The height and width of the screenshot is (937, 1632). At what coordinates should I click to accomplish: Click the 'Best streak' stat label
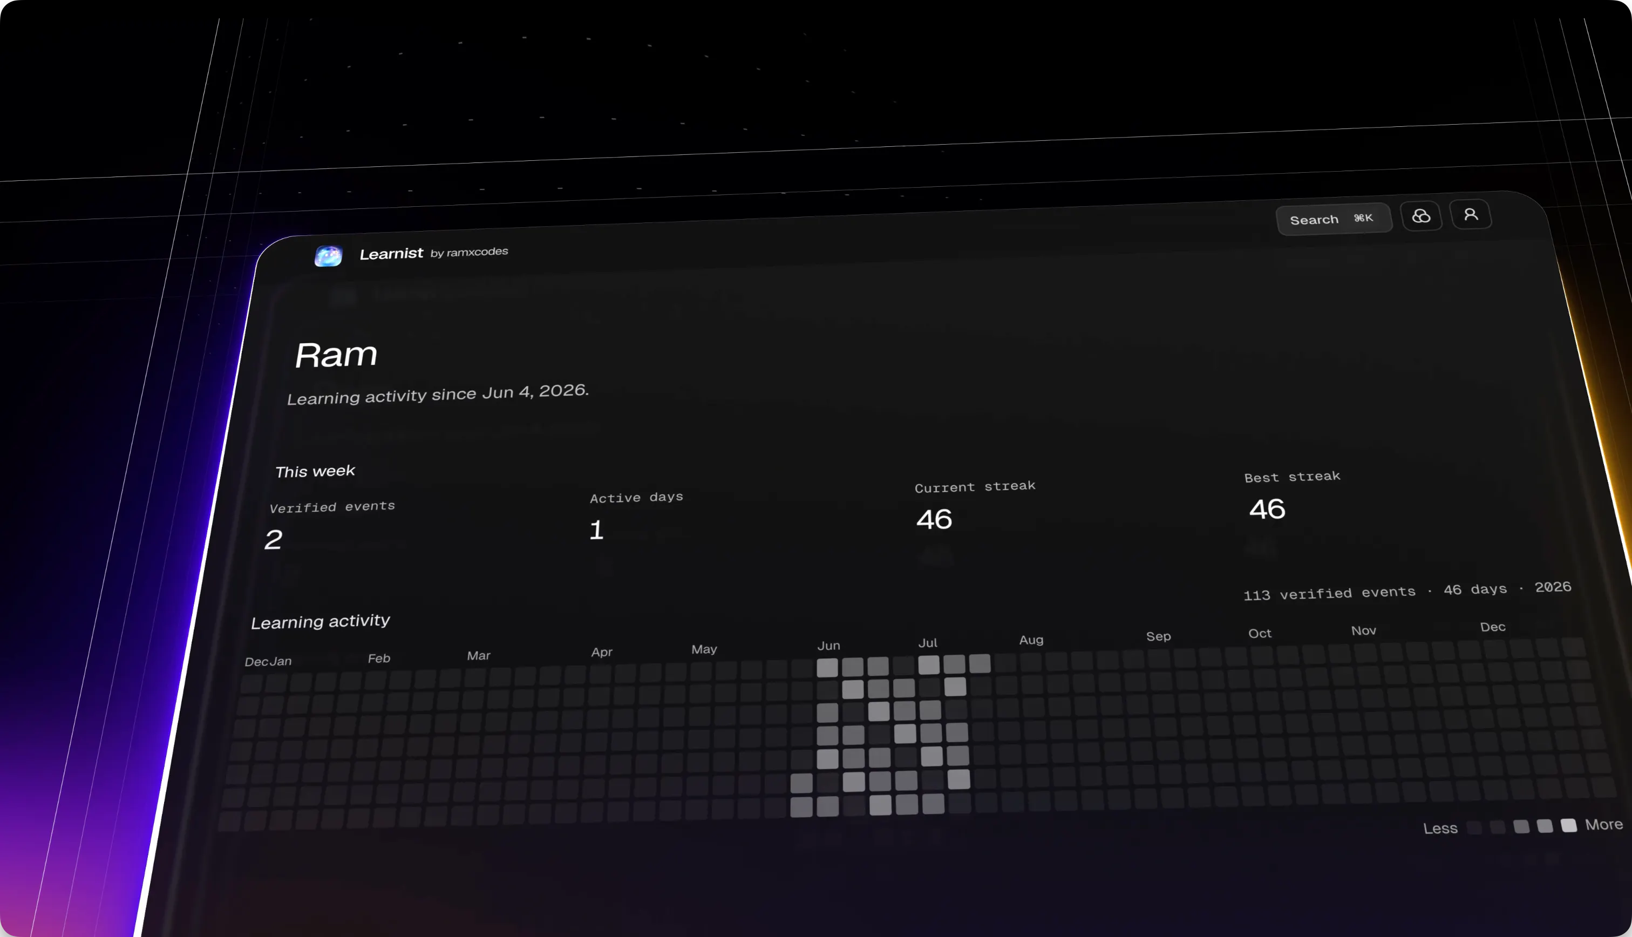click(1291, 477)
